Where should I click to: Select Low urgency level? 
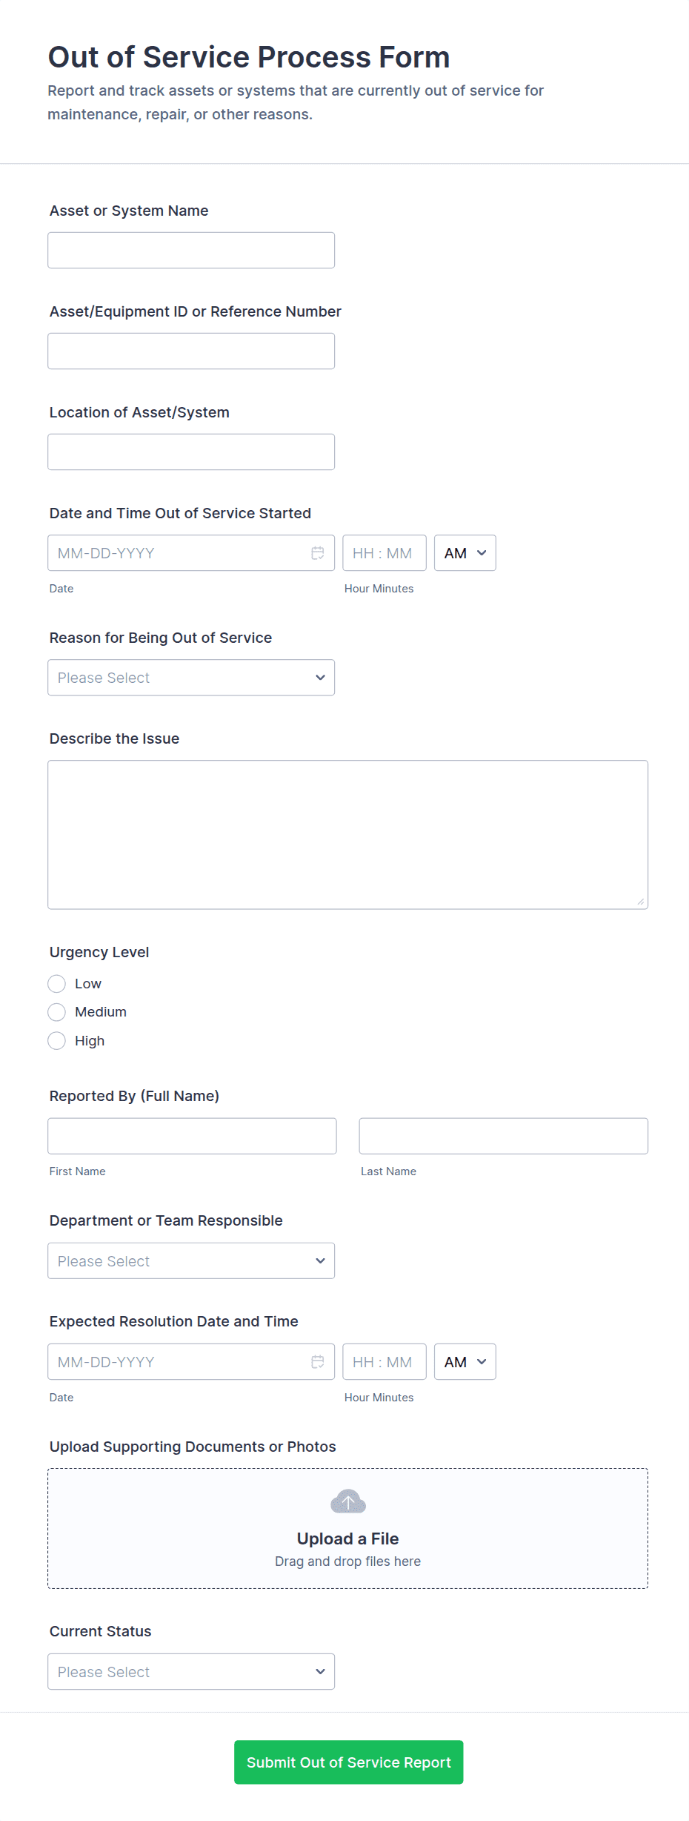pyautogui.click(x=57, y=984)
